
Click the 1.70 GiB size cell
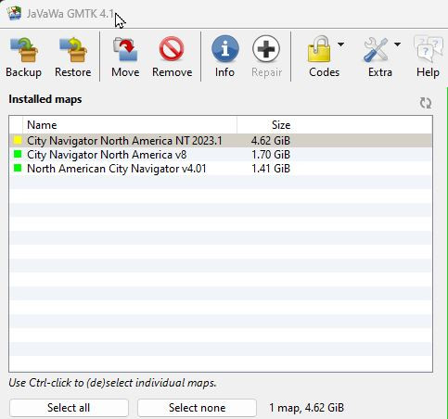(271, 155)
